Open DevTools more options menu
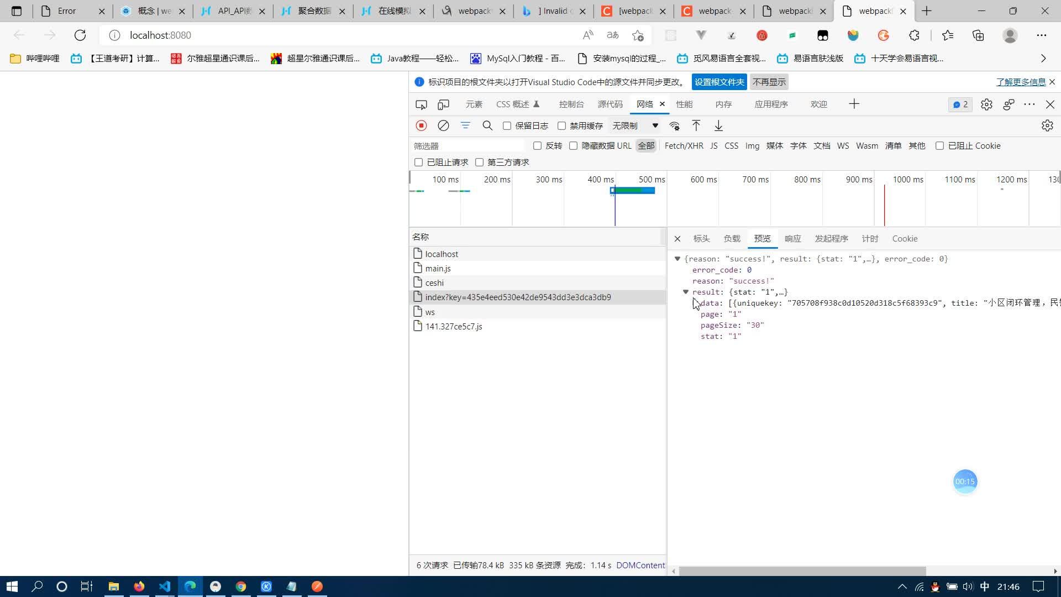 pyautogui.click(x=1030, y=104)
